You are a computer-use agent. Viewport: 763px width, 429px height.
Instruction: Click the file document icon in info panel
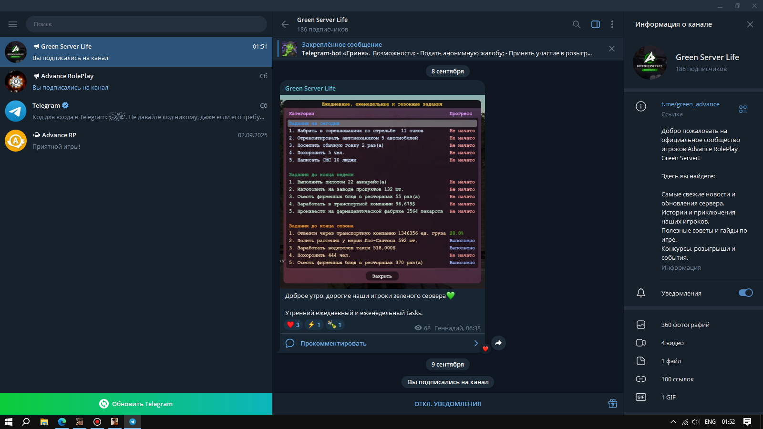coord(641,361)
